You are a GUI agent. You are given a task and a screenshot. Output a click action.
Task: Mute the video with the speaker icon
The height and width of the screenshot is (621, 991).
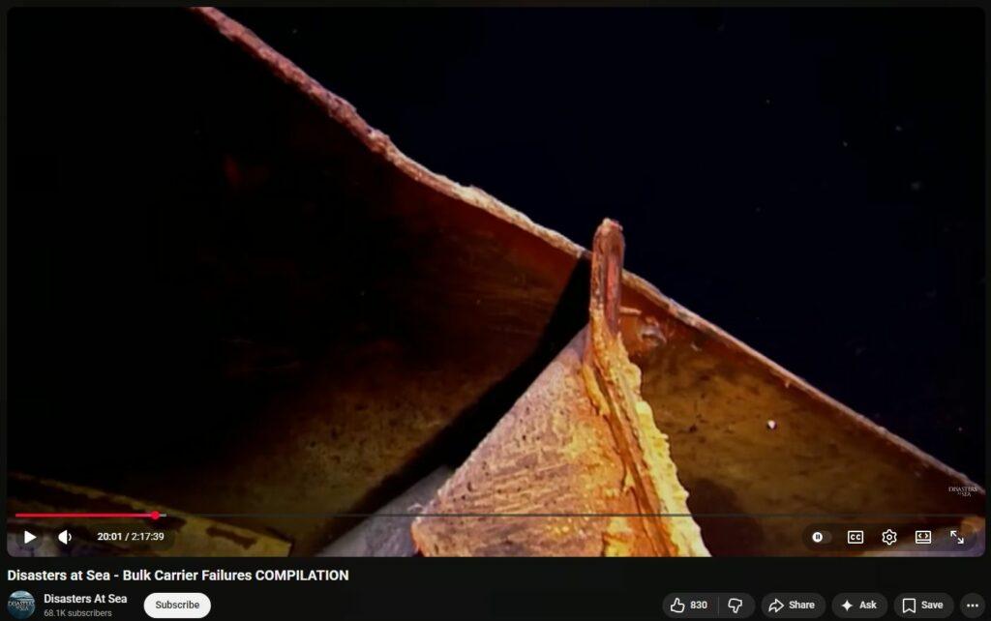pos(65,537)
